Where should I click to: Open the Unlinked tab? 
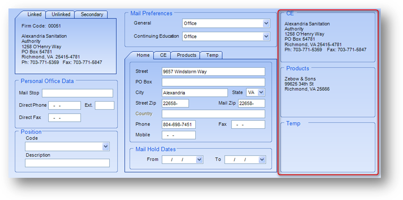(x=61, y=15)
